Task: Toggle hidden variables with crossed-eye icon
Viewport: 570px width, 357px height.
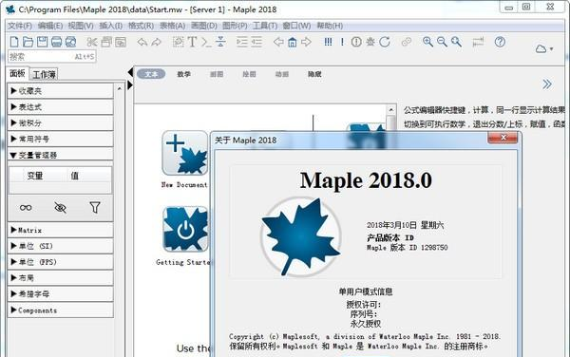Action: 60,208
